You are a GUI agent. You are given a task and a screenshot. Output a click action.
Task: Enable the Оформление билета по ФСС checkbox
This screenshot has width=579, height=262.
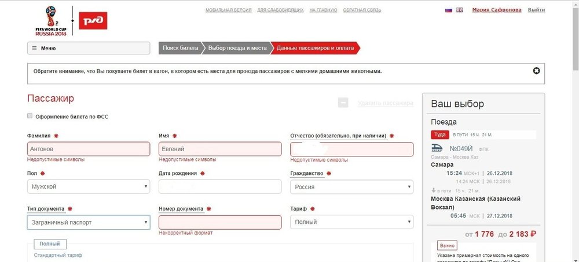pos(30,116)
